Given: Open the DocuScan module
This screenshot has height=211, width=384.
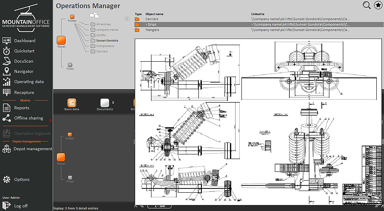Looking at the screenshot, I should [x=23, y=61].
